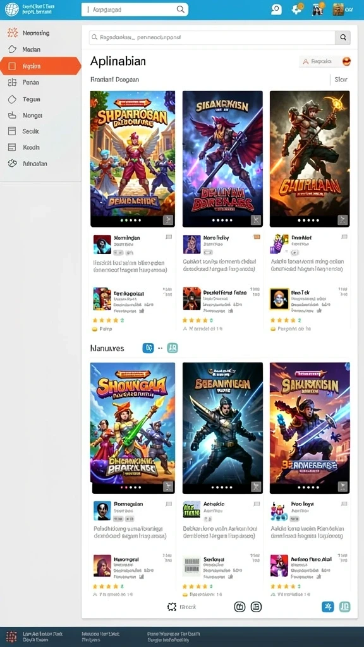Open the user avatar in the header
The image size is (364, 647).
[x=339, y=9]
